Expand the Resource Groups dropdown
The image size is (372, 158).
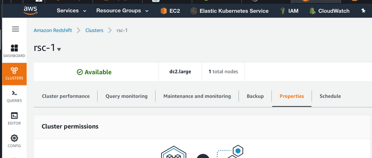(x=122, y=11)
